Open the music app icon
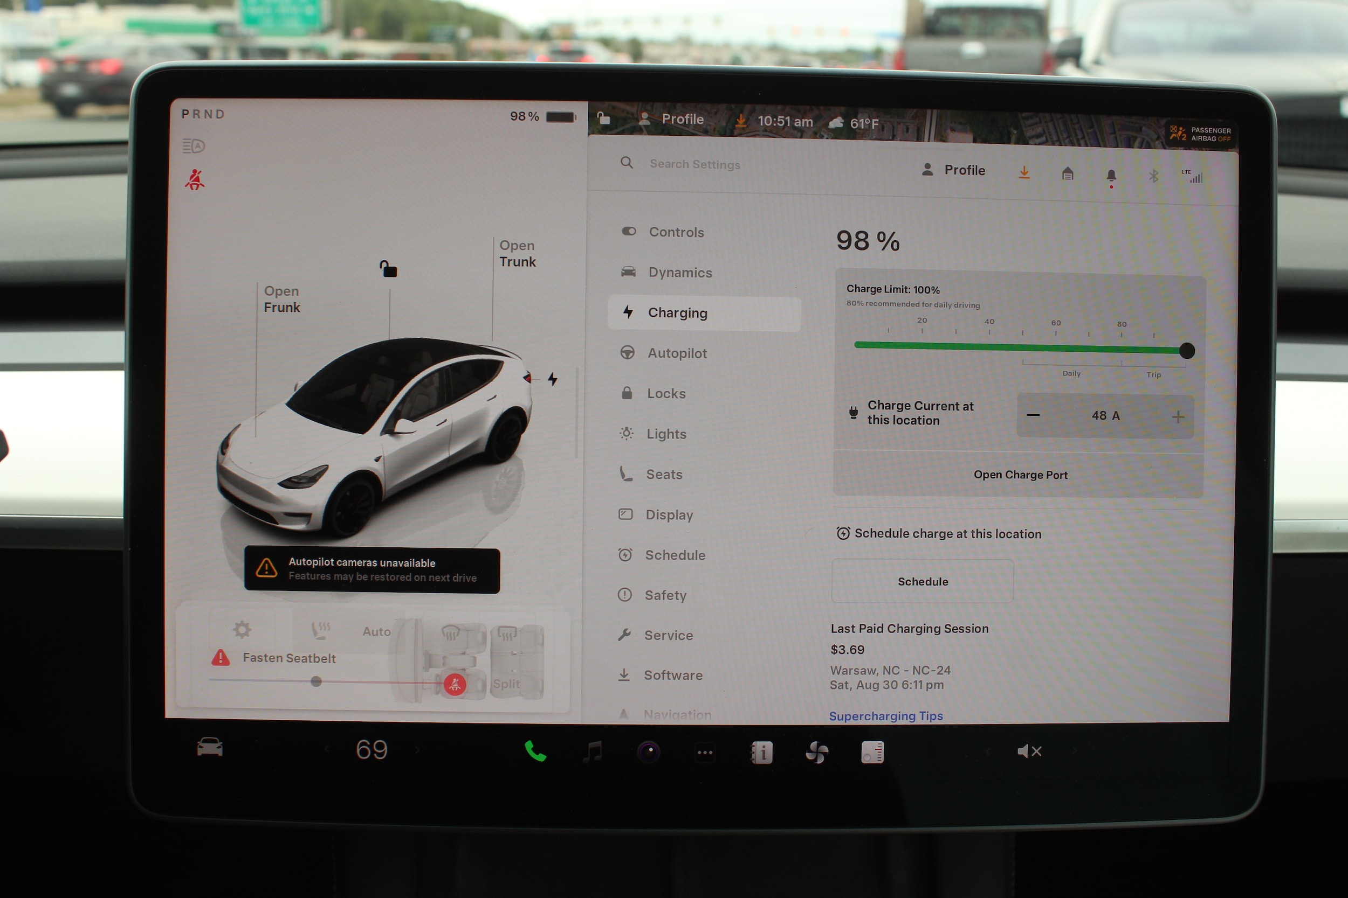 tap(593, 751)
